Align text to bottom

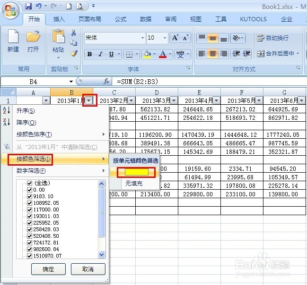click(223, 38)
